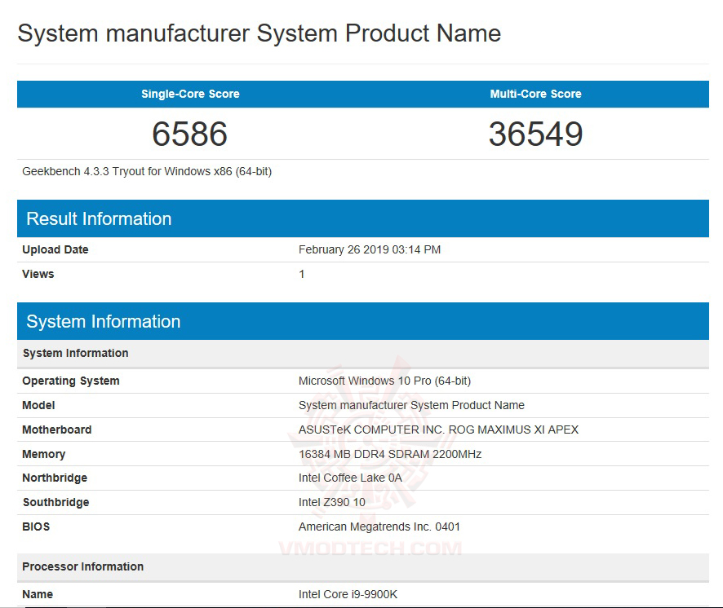Select the Upload Date label
The height and width of the screenshot is (608, 723).
point(55,249)
